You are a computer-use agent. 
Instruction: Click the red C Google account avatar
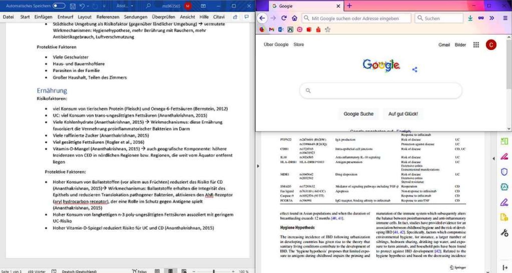(x=491, y=45)
